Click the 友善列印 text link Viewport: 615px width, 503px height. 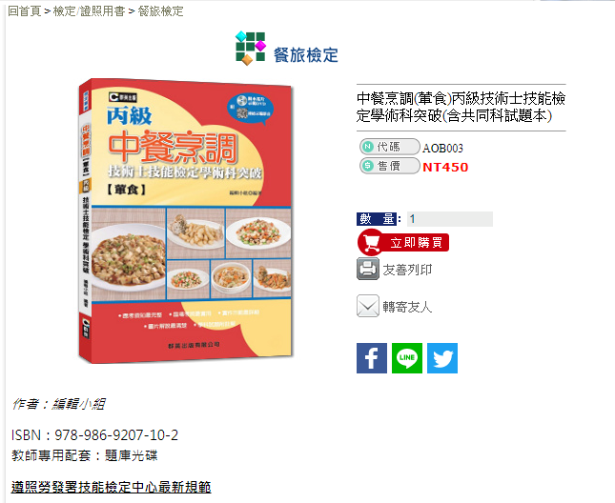[x=407, y=270]
